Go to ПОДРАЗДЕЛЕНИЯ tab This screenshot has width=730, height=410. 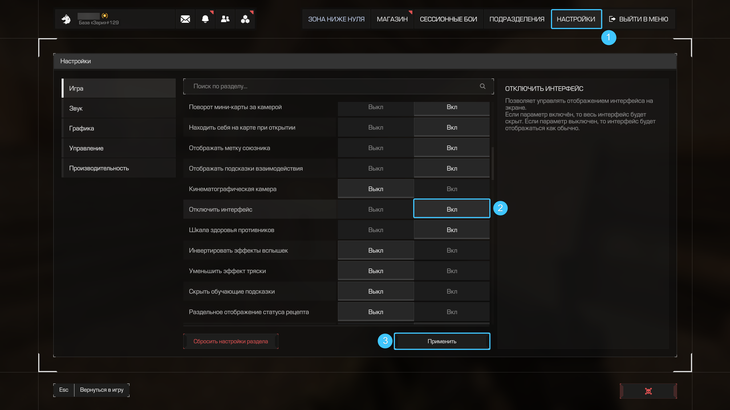click(517, 19)
